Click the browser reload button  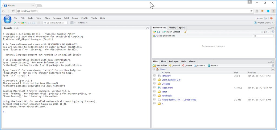coord(13,11)
